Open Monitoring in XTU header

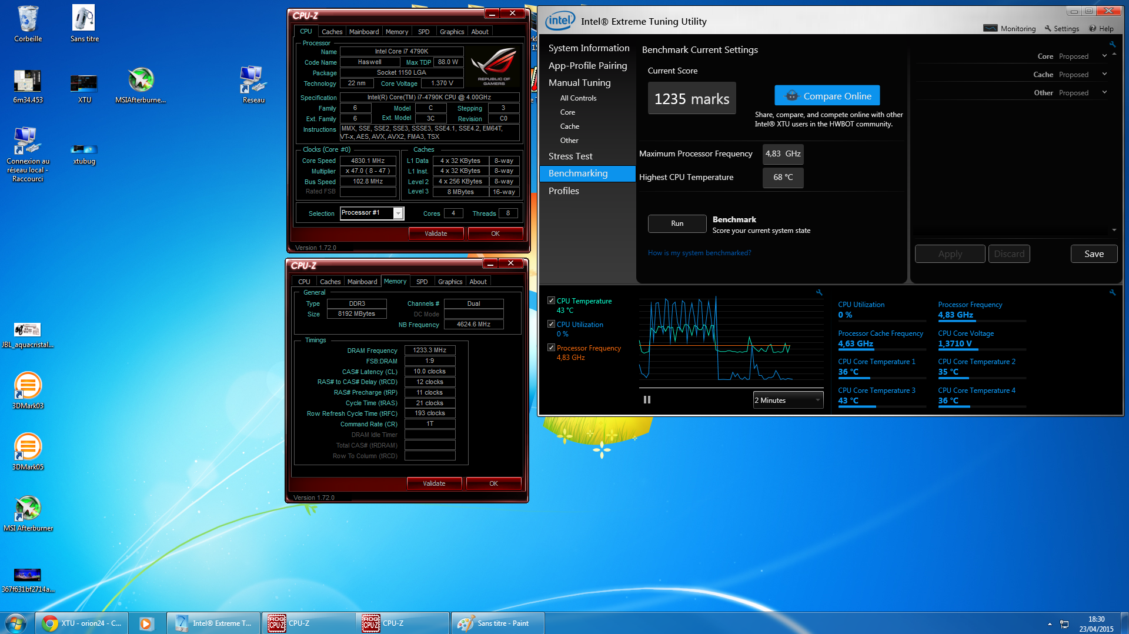1010,28
